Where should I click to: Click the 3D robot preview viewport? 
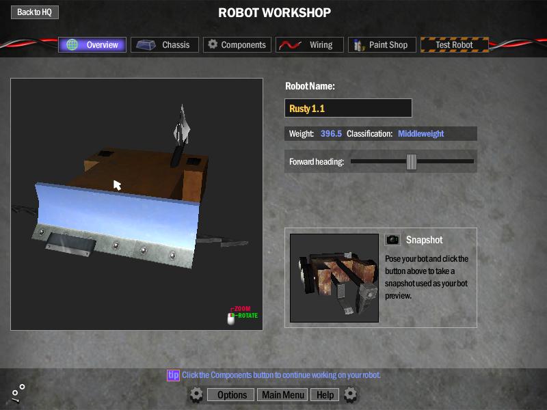pyautogui.click(x=137, y=204)
